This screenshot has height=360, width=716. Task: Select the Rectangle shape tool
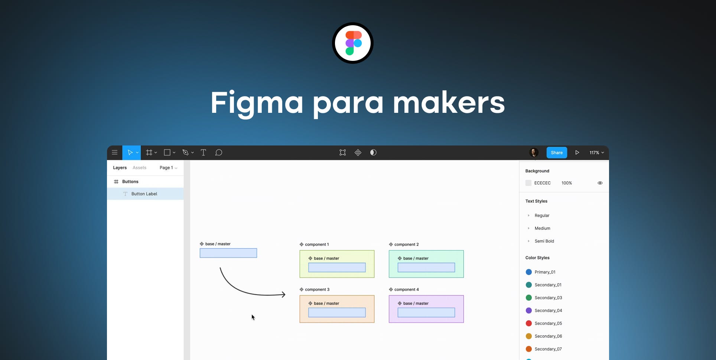[167, 153]
